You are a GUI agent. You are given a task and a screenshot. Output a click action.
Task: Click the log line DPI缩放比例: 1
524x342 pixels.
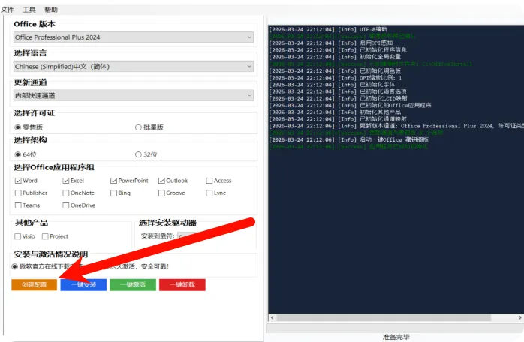coord(335,78)
